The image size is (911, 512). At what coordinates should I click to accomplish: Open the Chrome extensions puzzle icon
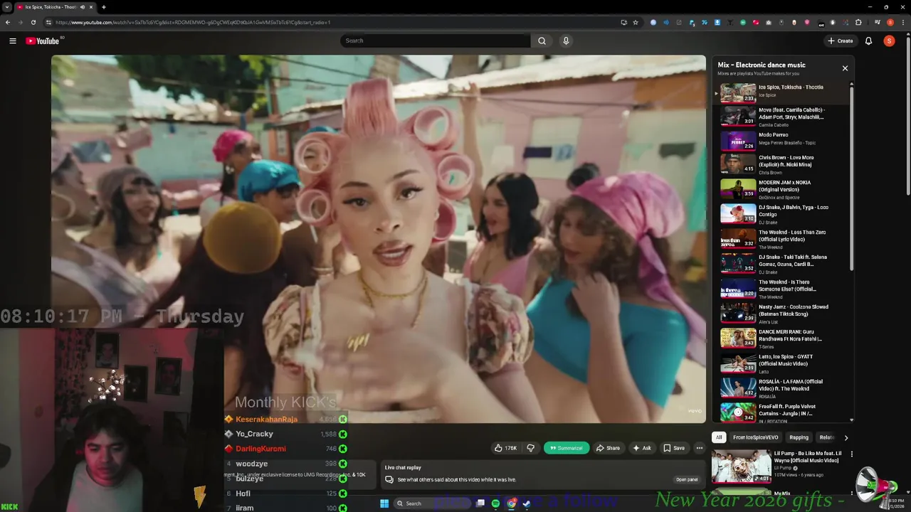click(858, 22)
